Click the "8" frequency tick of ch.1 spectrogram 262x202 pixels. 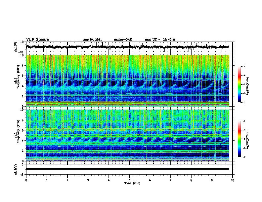(23, 65)
